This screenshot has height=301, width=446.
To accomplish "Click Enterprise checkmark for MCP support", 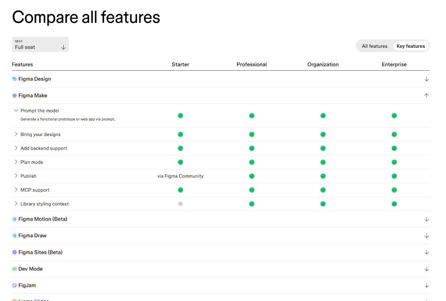I will click(394, 190).
